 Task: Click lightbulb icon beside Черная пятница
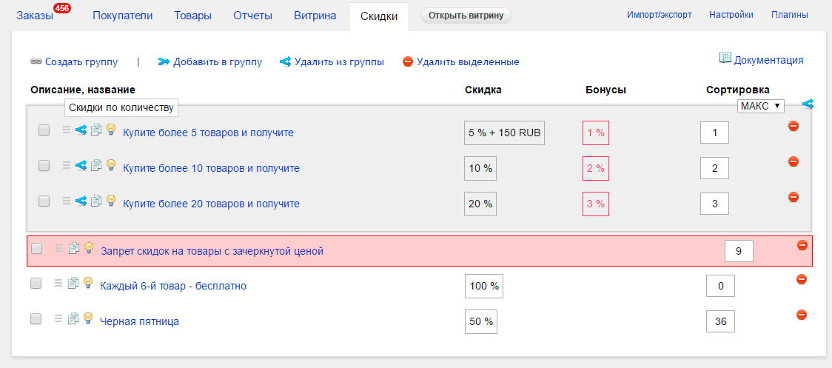[88, 318]
